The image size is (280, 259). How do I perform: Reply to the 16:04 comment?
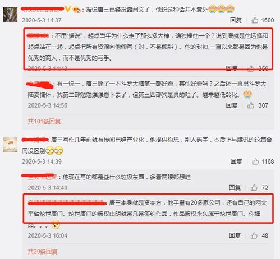[235, 235]
